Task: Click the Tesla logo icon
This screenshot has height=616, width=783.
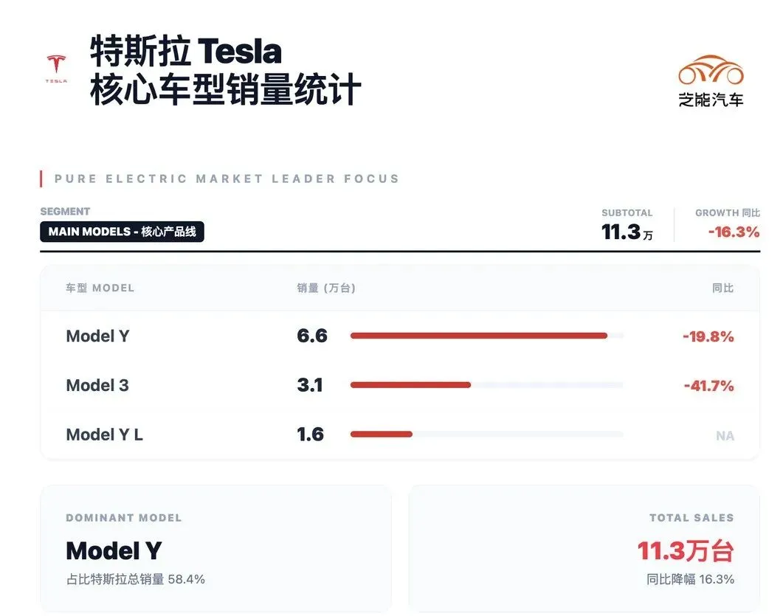Action: coord(56,69)
